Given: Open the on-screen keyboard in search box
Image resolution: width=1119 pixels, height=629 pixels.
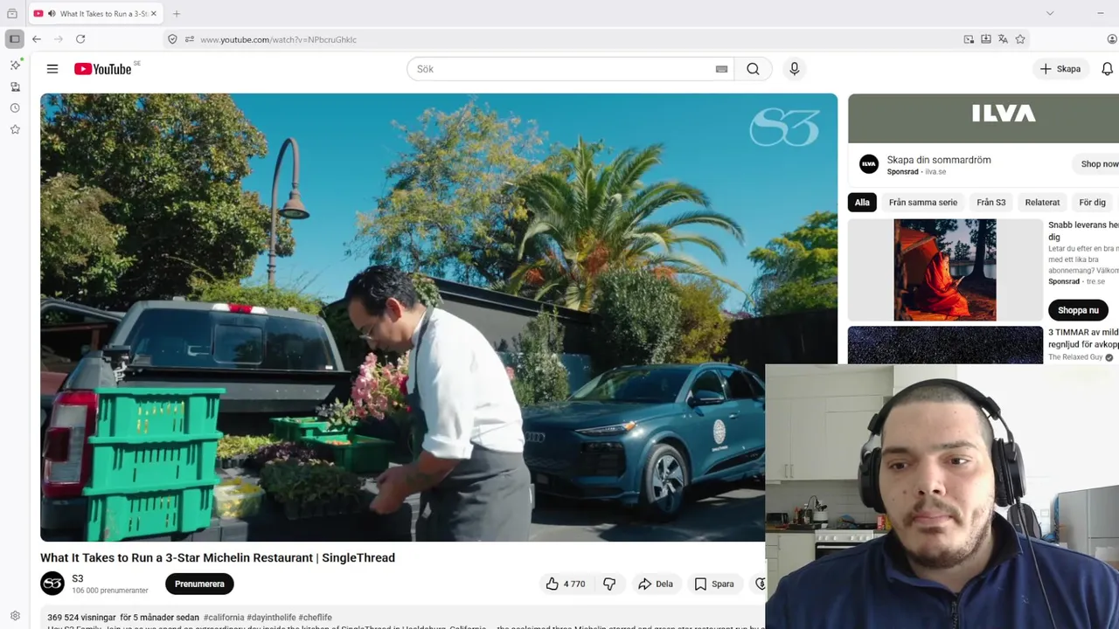Looking at the screenshot, I should [x=721, y=69].
